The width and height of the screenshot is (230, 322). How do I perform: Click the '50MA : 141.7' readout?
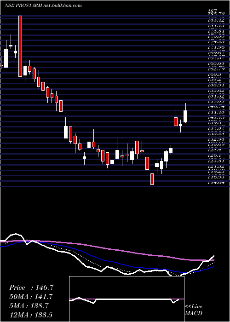point(31,297)
